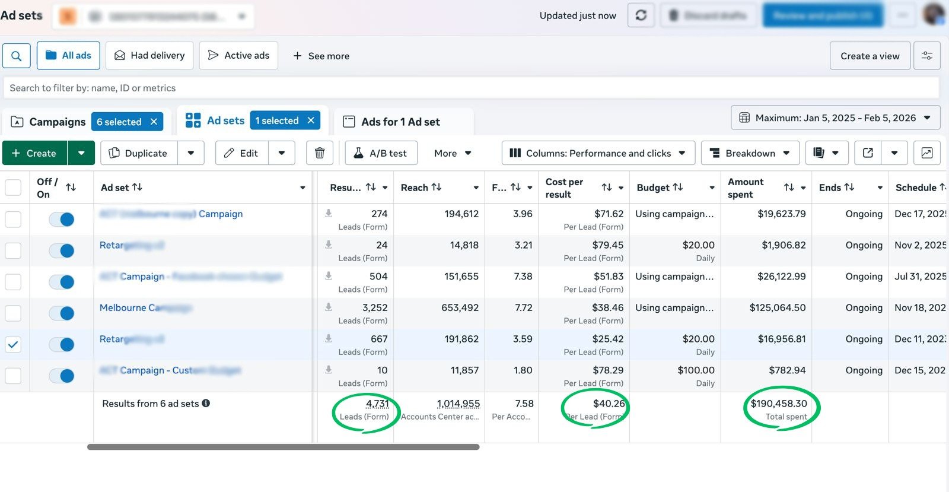Click info icon beside Results from 6 ad sets
The image size is (949, 492).
tap(206, 404)
